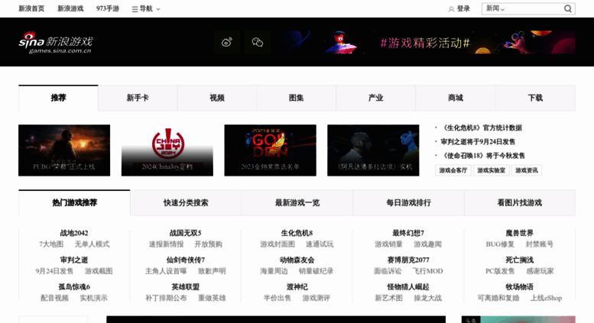
Task: Open the 封禁账号 link
Action: pos(540,244)
